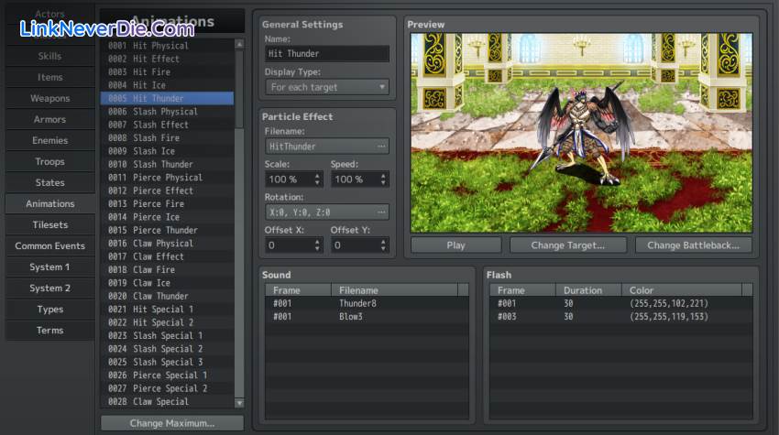
Task: Decrease the Offset Y value with down arrow
Action: 384,249
